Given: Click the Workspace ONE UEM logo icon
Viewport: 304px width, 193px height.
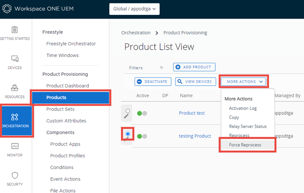Looking at the screenshot, I should [7, 9].
